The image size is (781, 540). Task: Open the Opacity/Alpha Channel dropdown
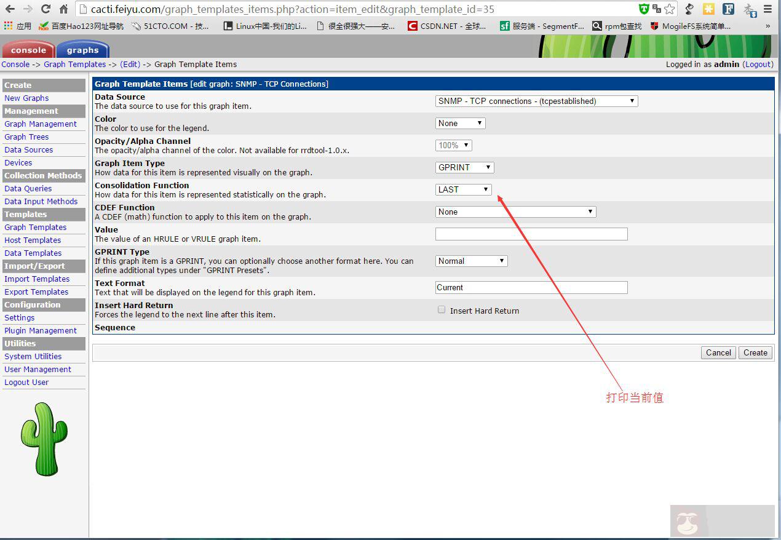tap(453, 145)
